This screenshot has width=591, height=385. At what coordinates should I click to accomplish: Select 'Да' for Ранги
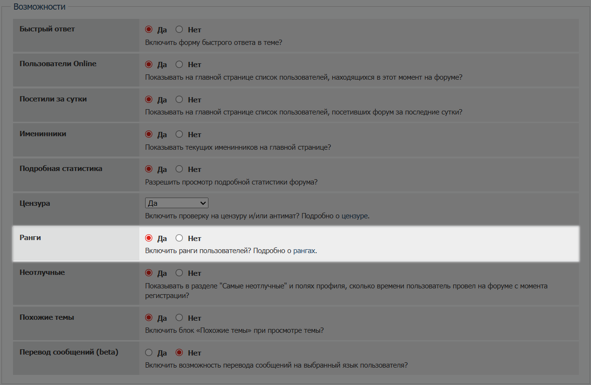pyautogui.click(x=149, y=238)
